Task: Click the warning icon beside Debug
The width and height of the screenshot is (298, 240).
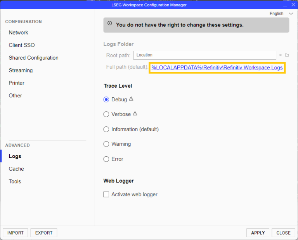Action: 131,99
